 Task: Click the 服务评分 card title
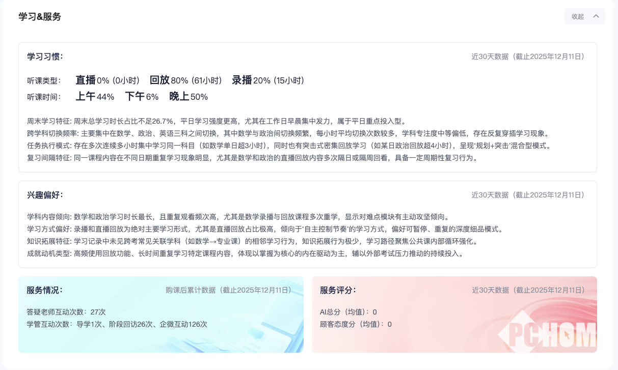pos(338,291)
